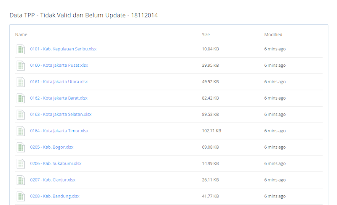The width and height of the screenshot is (337, 205).
Task: Open 0206 - Kab. Sukabumi.xlsx
Action: (x=56, y=163)
